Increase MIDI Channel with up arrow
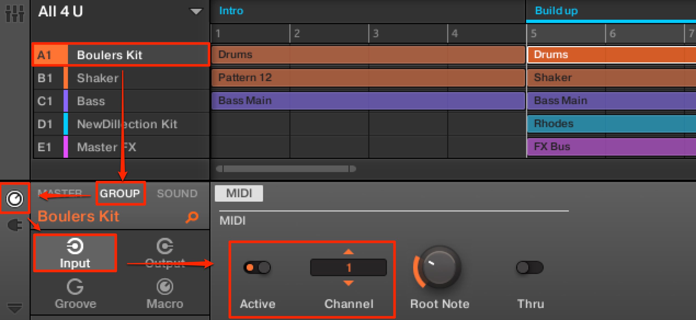This screenshot has height=320, width=696. pos(349,252)
